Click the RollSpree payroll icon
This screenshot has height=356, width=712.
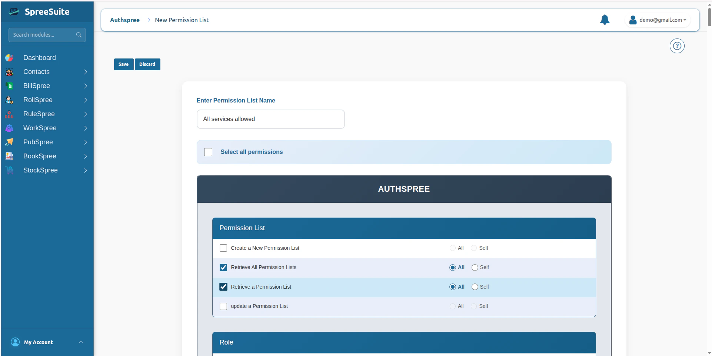click(x=9, y=100)
